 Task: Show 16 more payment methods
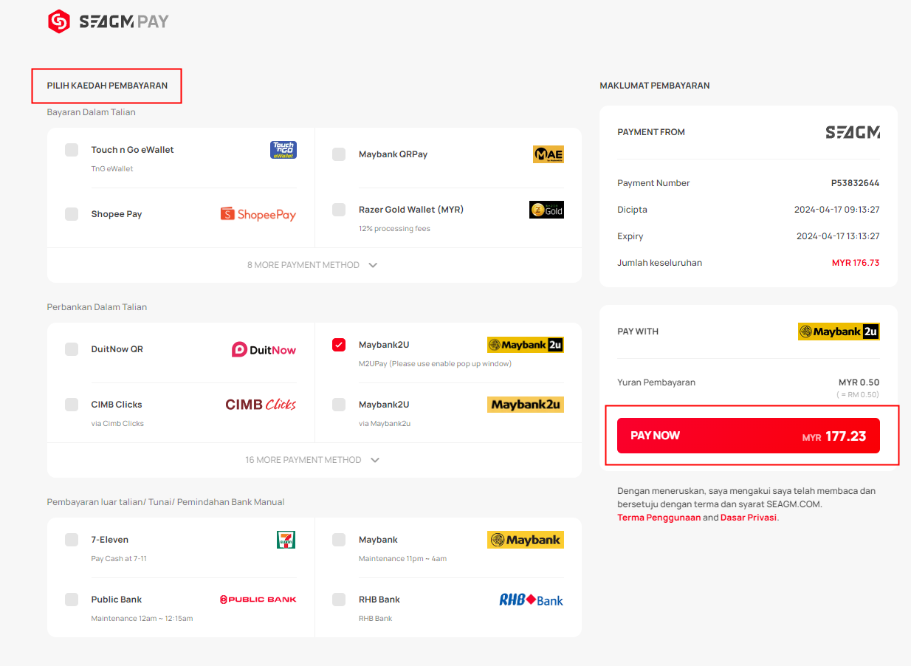(x=313, y=460)
